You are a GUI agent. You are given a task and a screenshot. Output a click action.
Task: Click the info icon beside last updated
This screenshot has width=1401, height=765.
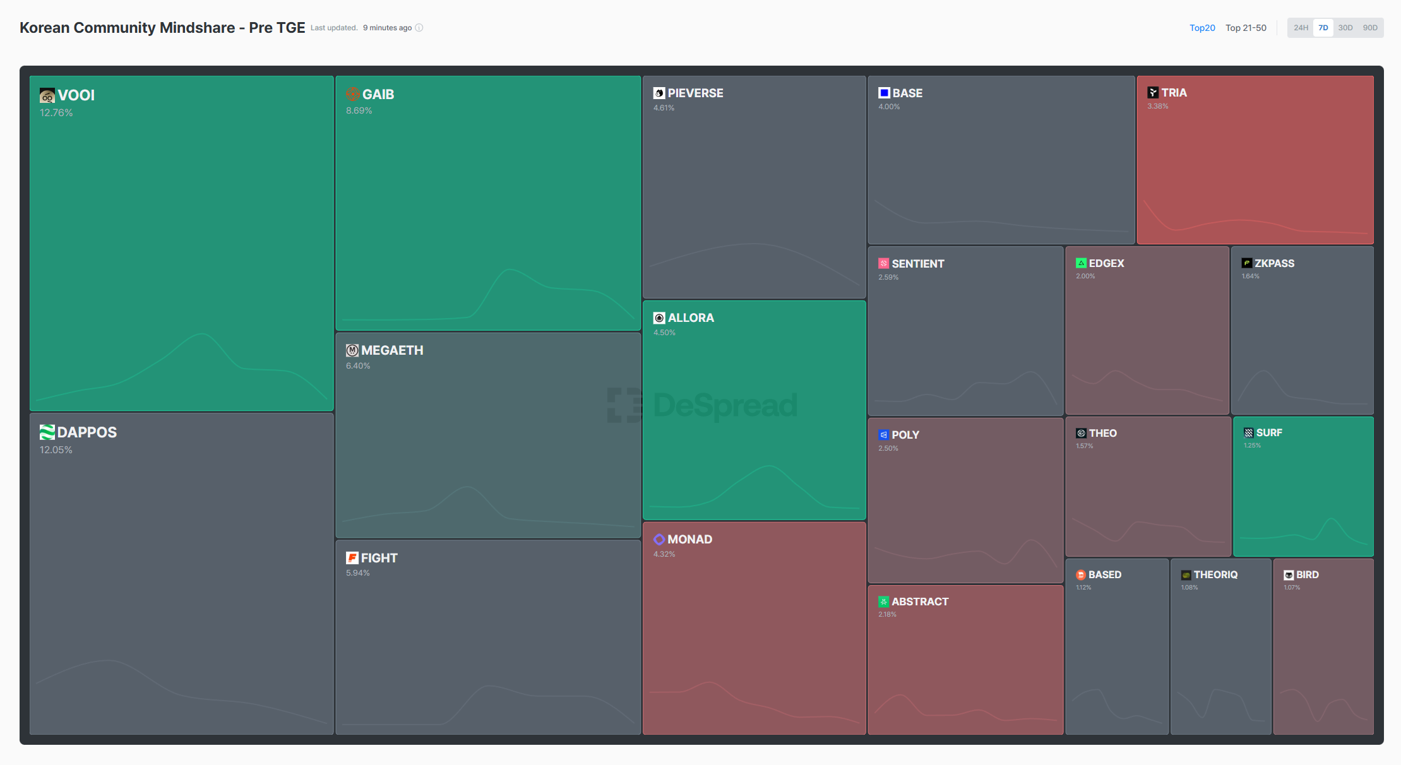click(419, 28)
